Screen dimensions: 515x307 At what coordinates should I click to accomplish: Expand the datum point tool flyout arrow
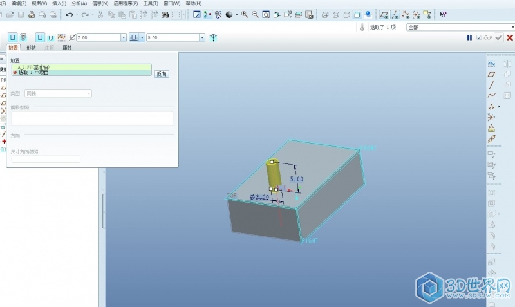tap(500, 106)
